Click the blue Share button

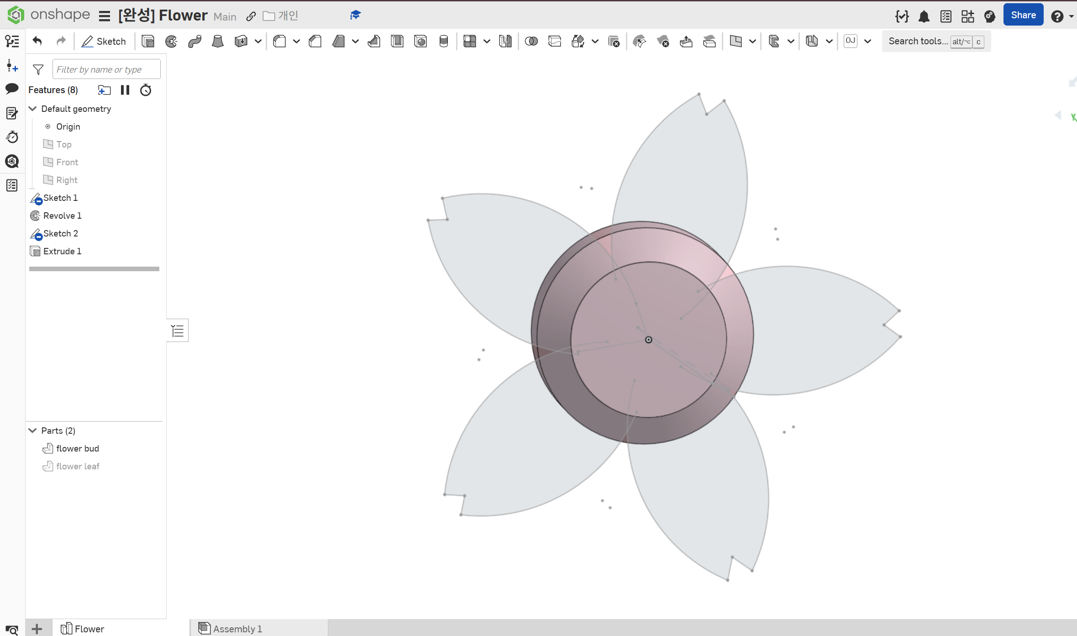[1023, 15]
